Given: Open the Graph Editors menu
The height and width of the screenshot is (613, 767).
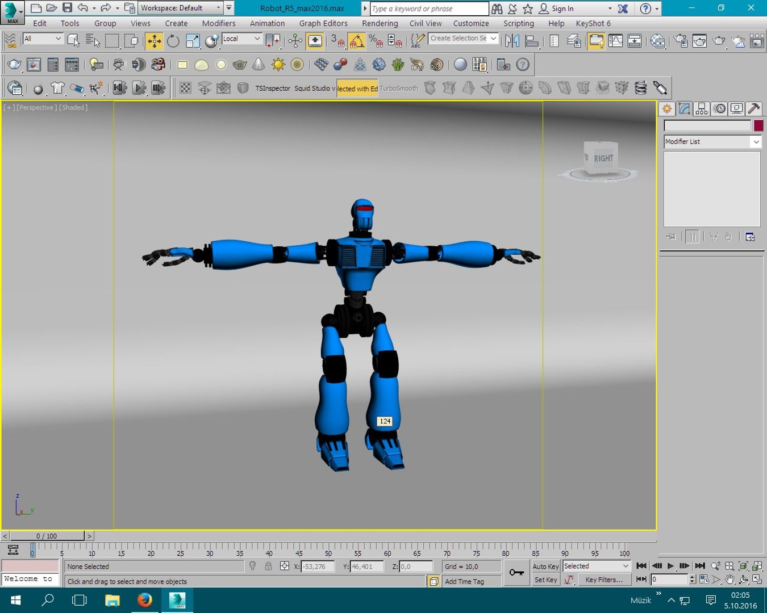Looking at the screenshot, I should (323, 23).
